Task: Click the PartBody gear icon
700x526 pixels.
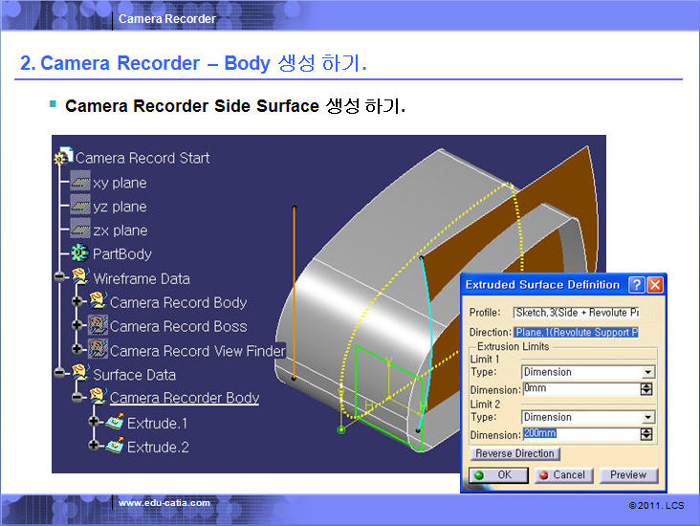Action: pyautogui.click(x=80, y=253)
